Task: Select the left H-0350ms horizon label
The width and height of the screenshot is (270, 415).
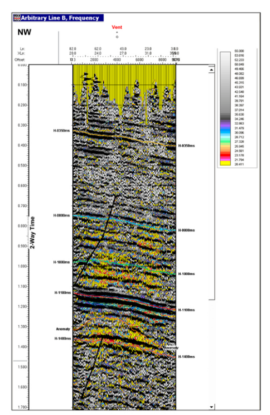Action: (62, 131)
